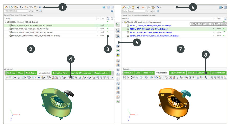This screenshot has height=128, width=232.
Task: Show more left visualization toolbar items chevron
Action: (112, 78)
